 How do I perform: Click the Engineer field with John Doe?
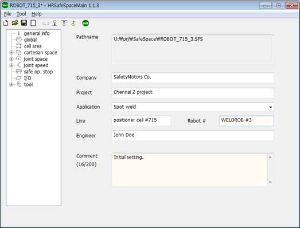point(193,136)
